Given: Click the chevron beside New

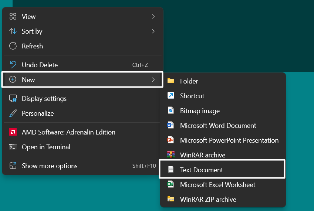Looking at the screenshot, I should click(153, 79).
